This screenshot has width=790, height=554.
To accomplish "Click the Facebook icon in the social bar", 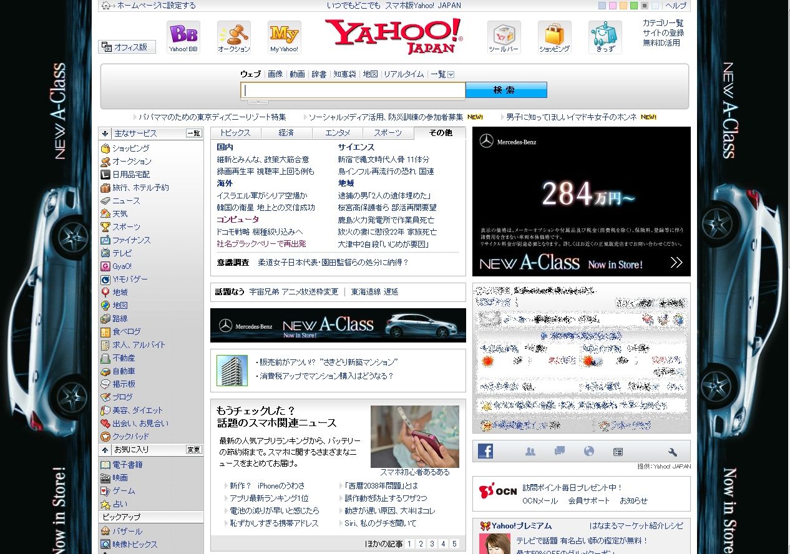I will click(485, 451).
